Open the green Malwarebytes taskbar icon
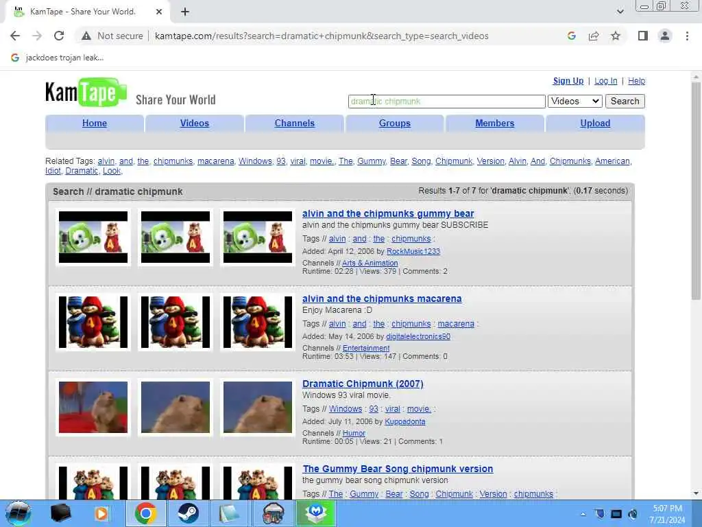This screenshot has height=527, width=702. point(316,513)
